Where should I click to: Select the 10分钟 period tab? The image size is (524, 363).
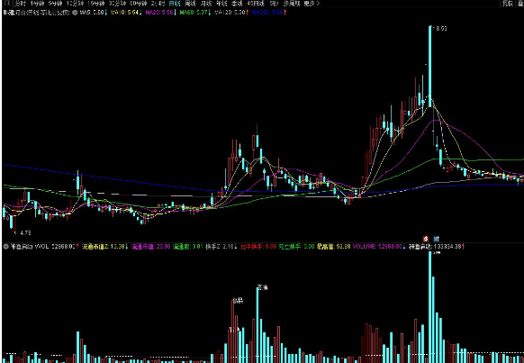click(75, 4)
